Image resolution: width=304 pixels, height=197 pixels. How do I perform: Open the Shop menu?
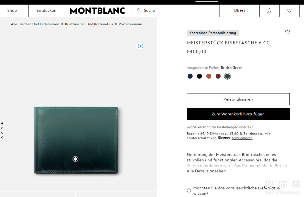tap(12, 11)
